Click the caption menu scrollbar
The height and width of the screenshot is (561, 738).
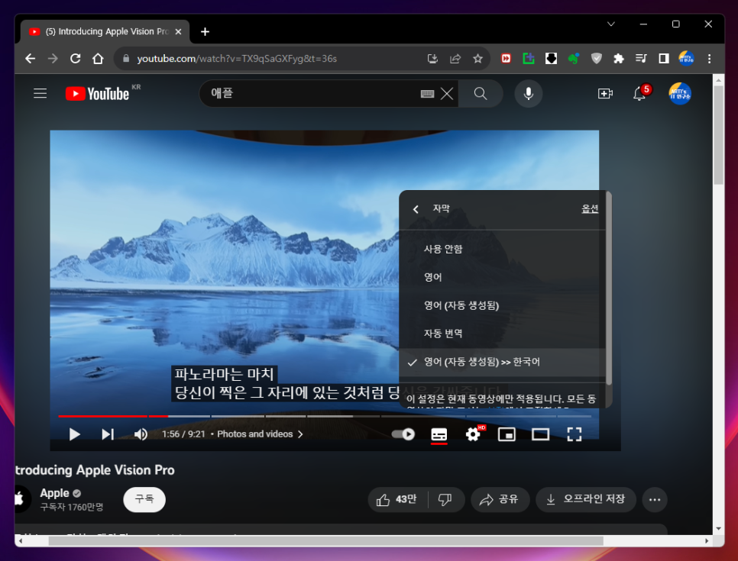[609, 289]
